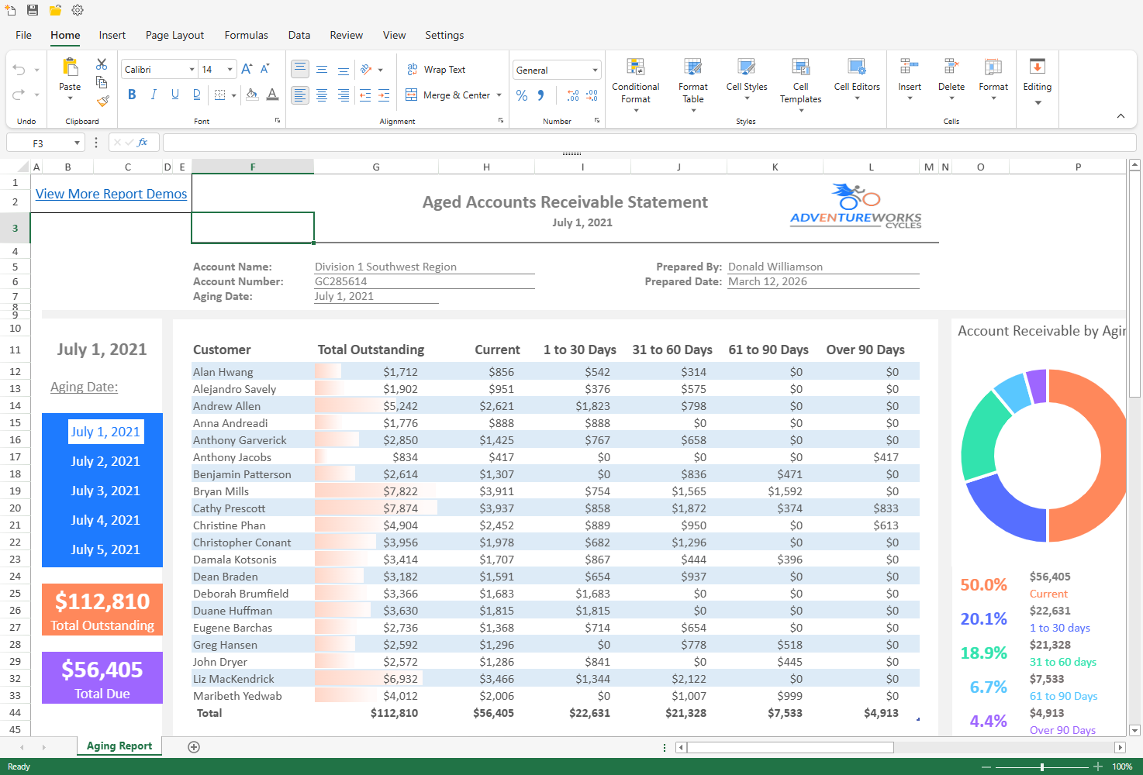Increase font size with the larger A
The height and width of the screenshot is (775, 1143).
coord(247,69)
